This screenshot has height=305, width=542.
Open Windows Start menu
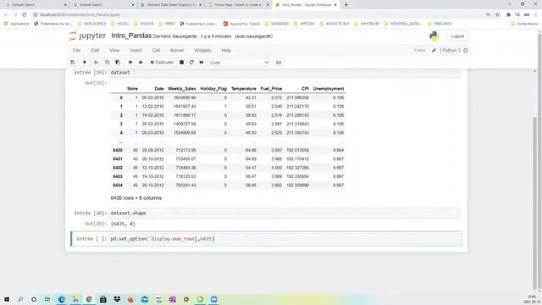7,299
